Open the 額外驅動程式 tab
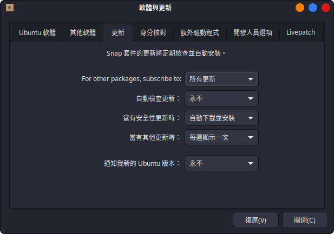 [x=200, y=33]
